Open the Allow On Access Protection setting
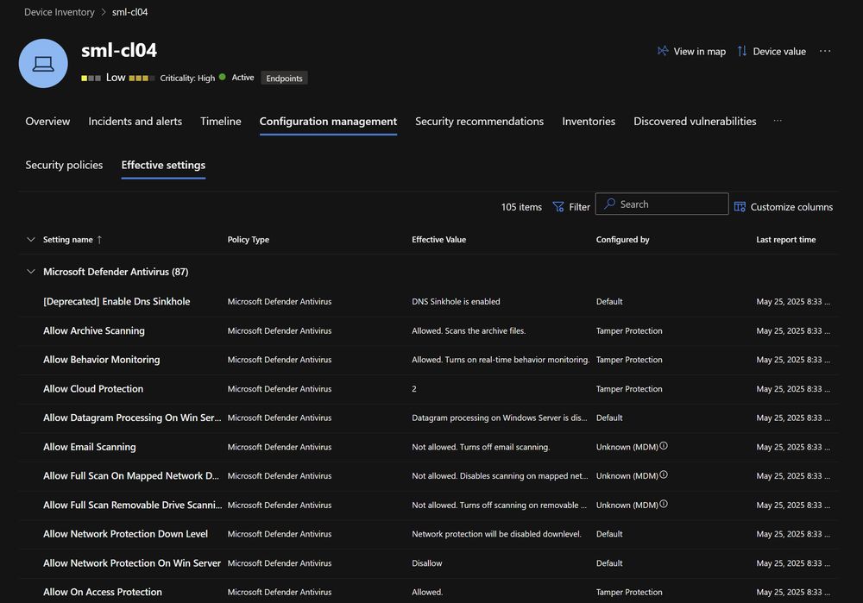This screenshot has height=603, width=863. pos(103,592)
